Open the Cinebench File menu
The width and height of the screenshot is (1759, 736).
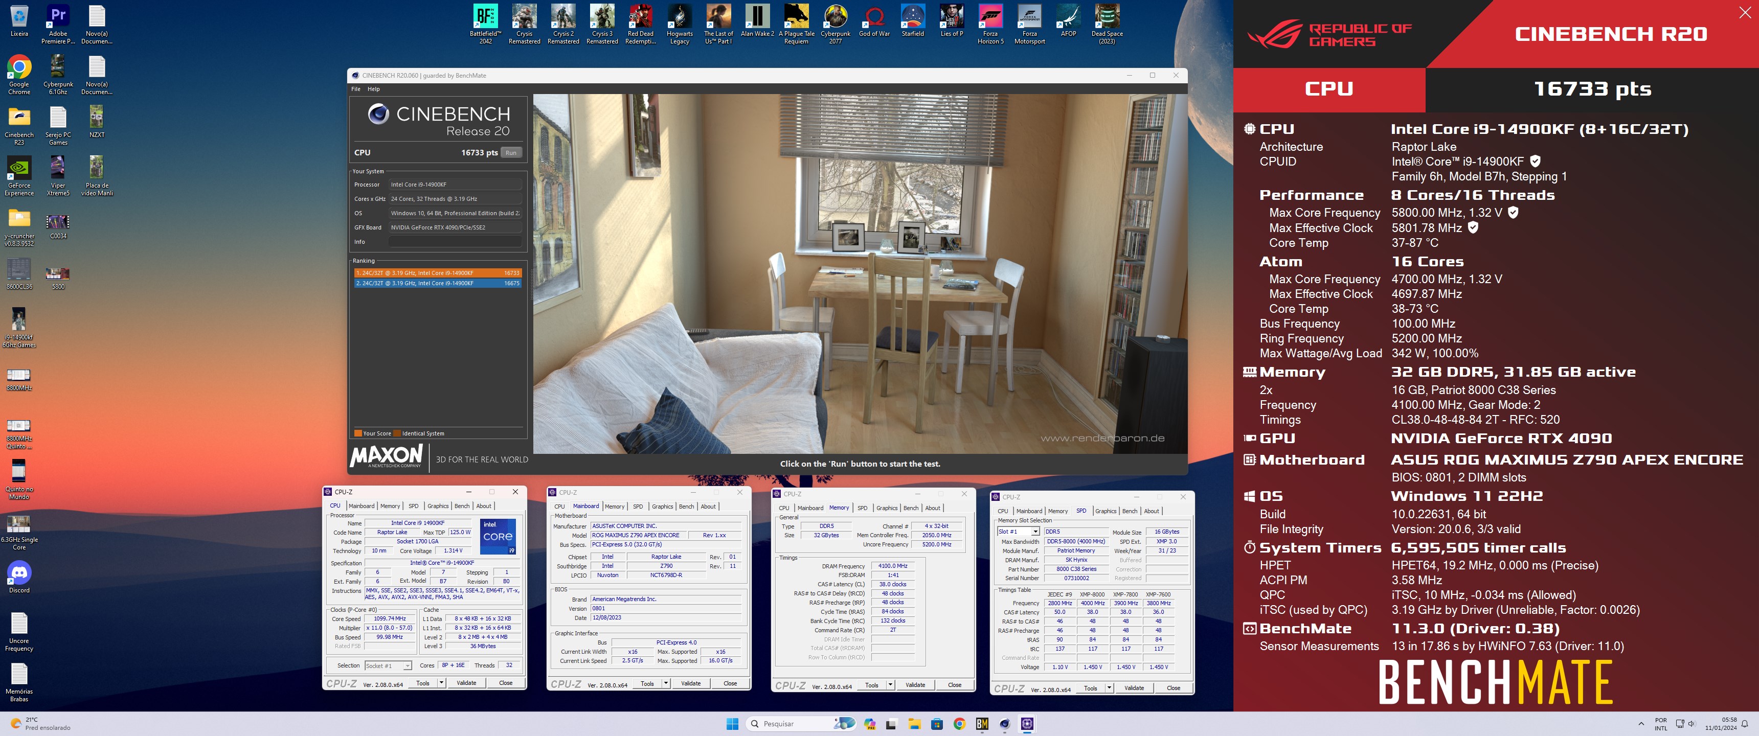[356, 89]
